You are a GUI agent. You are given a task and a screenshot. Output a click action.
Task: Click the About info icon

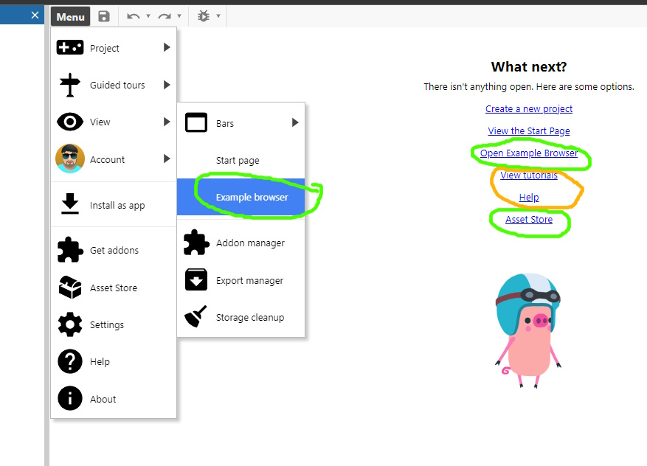(x=70, y=398)
